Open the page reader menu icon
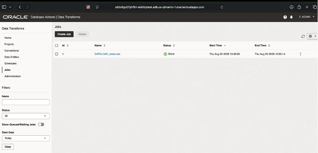This screenshot has height=153, width=318. point(97,7)
